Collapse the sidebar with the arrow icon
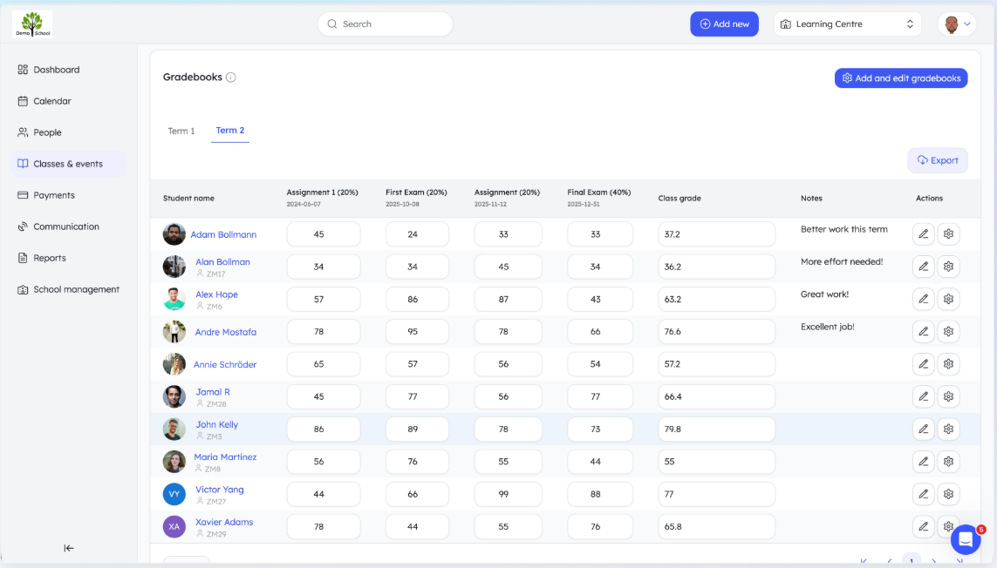This screenshot has width=997, height=568. pyautogui.click(x=68, y=548)
